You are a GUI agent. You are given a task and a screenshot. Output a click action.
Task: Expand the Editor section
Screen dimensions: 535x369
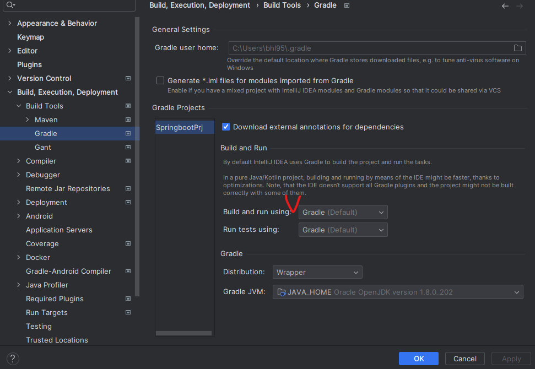[9, 51]
